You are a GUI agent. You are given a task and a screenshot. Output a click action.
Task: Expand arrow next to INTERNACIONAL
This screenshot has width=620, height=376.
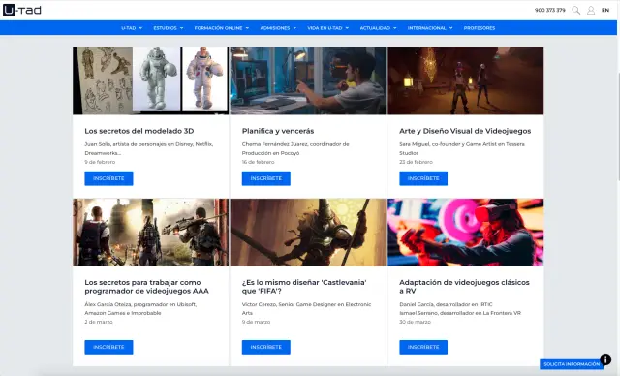click(450, 28)
